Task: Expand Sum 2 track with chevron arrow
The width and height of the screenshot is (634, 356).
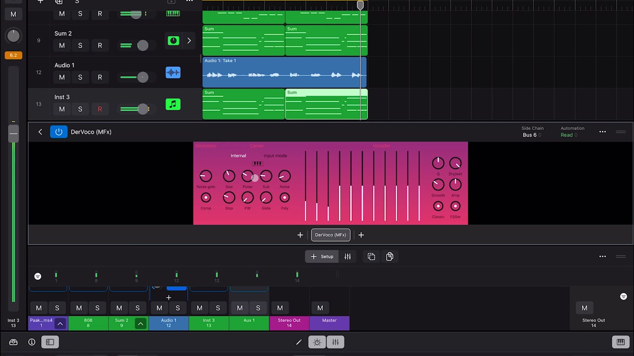Action: click(x=189, y=41)
